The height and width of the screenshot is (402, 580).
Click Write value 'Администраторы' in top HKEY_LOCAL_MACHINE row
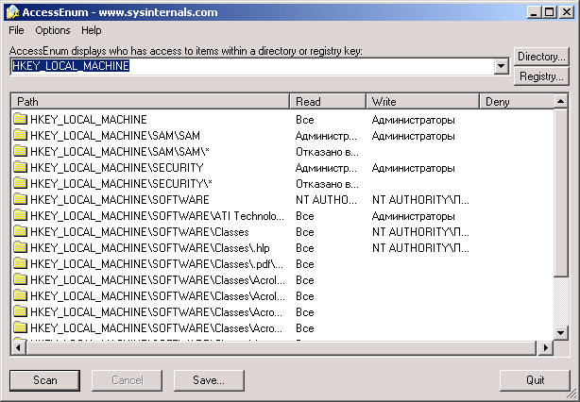pyautogui.click(x=414, y=120)
